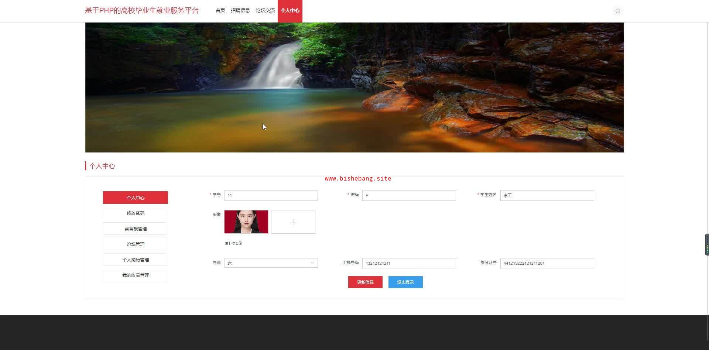
Task: Click the 请上传头像 hint text
Action: click(233, 244)
